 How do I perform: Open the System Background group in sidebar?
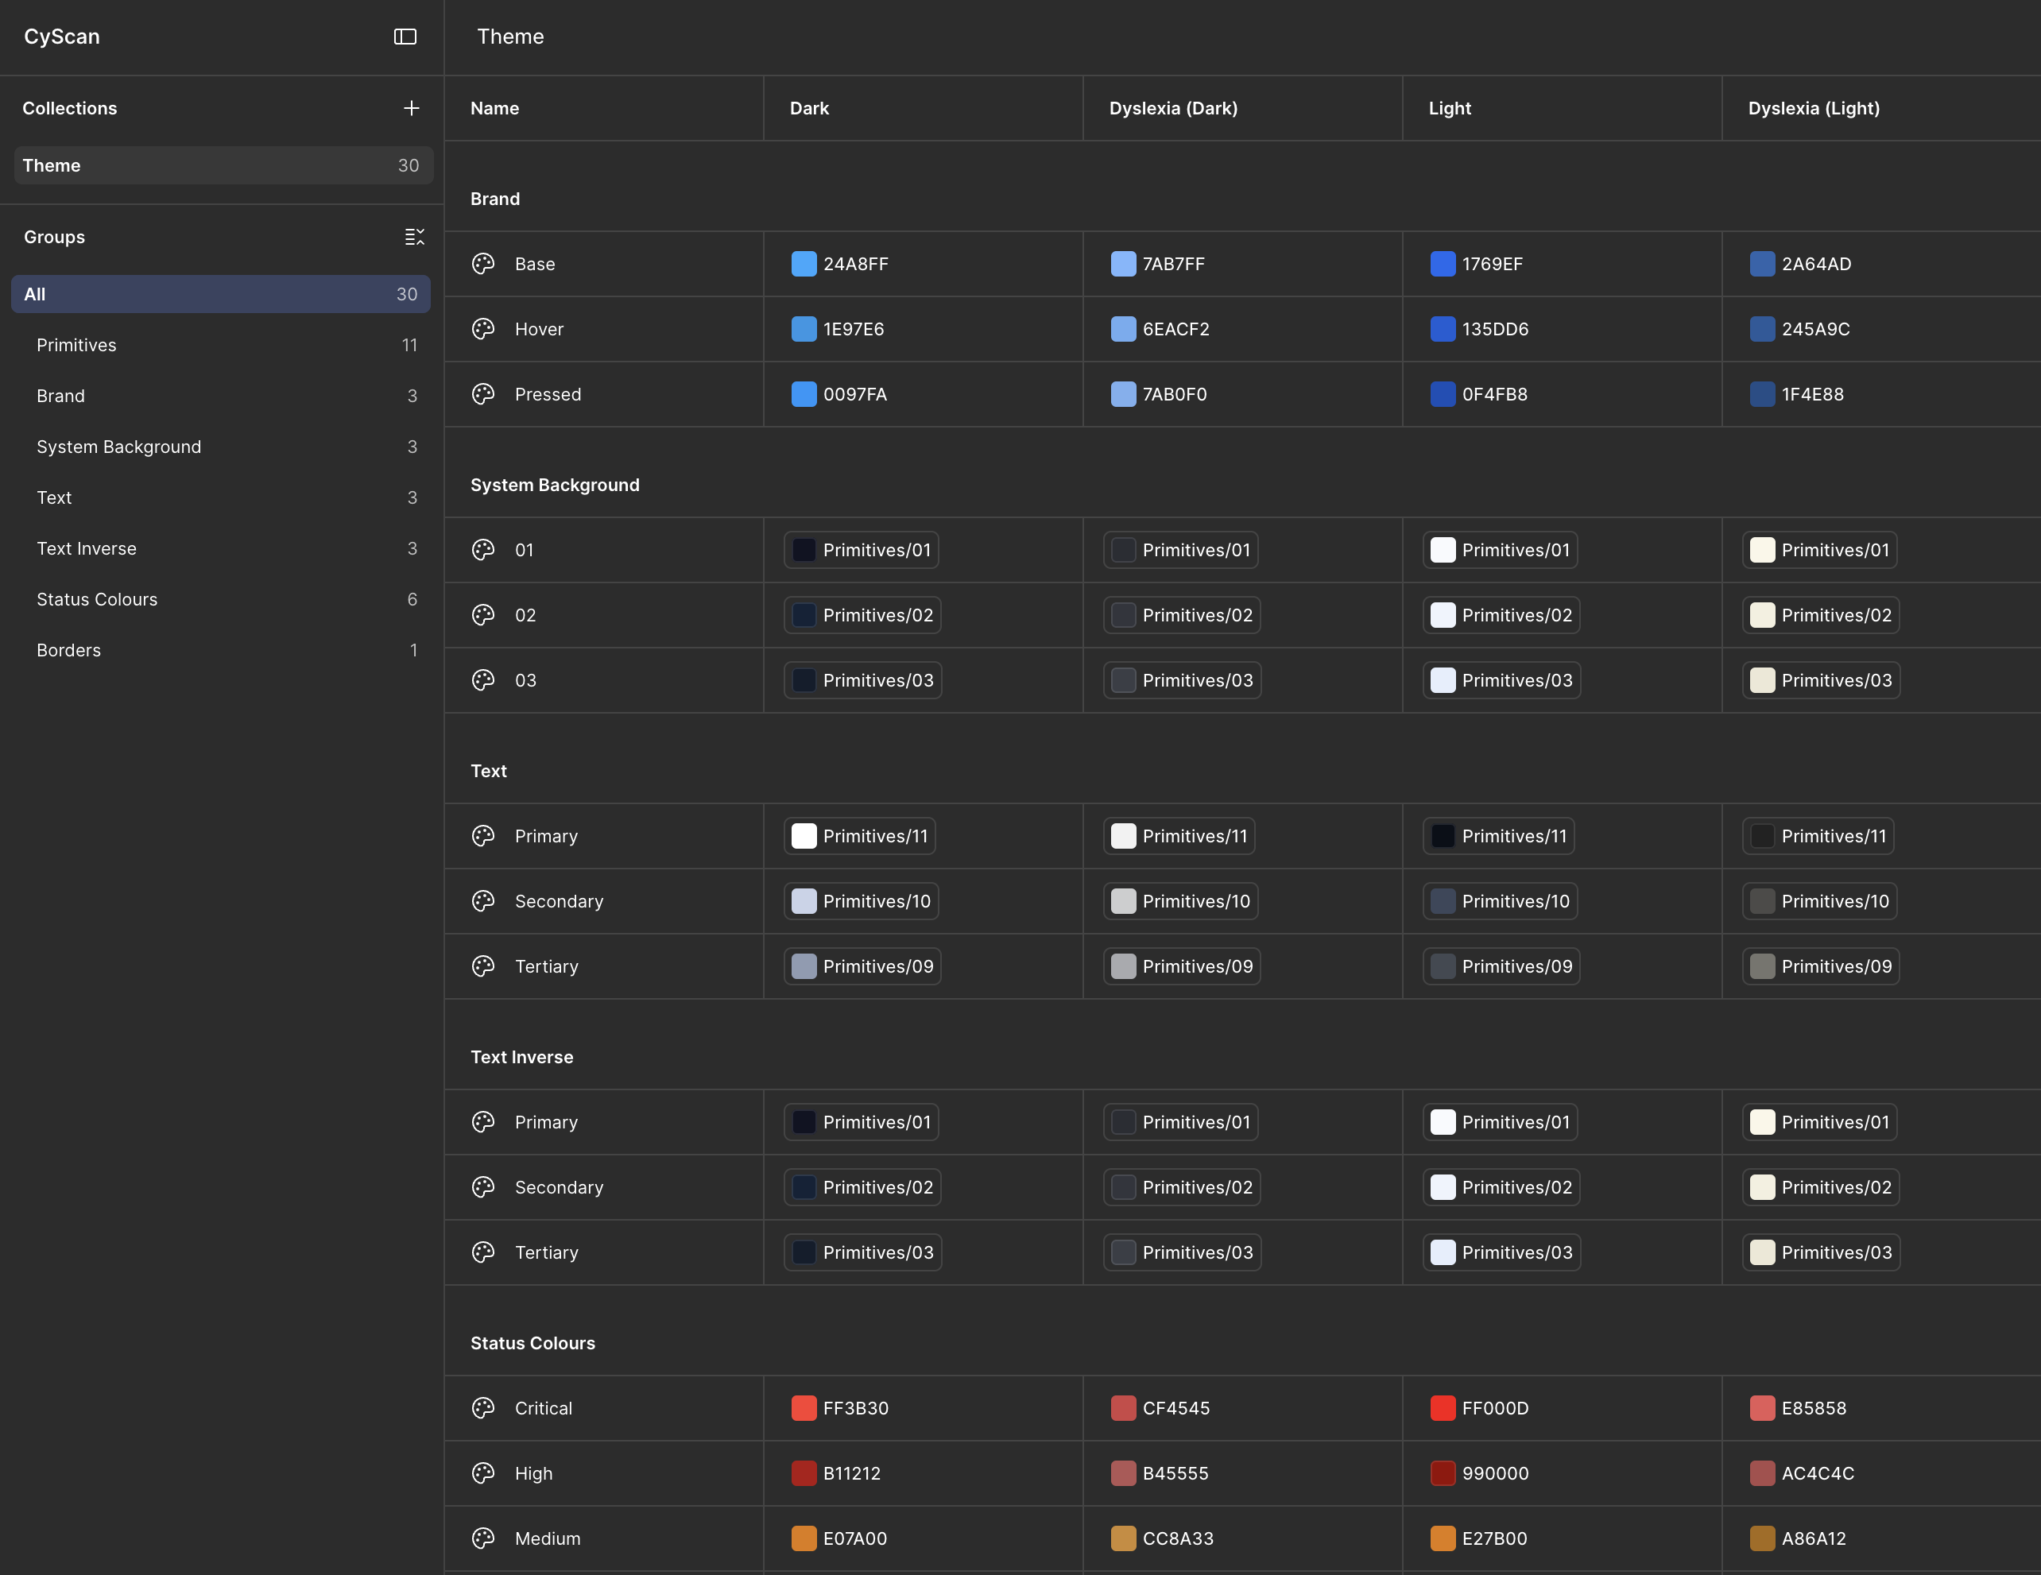tap(220, 447)
